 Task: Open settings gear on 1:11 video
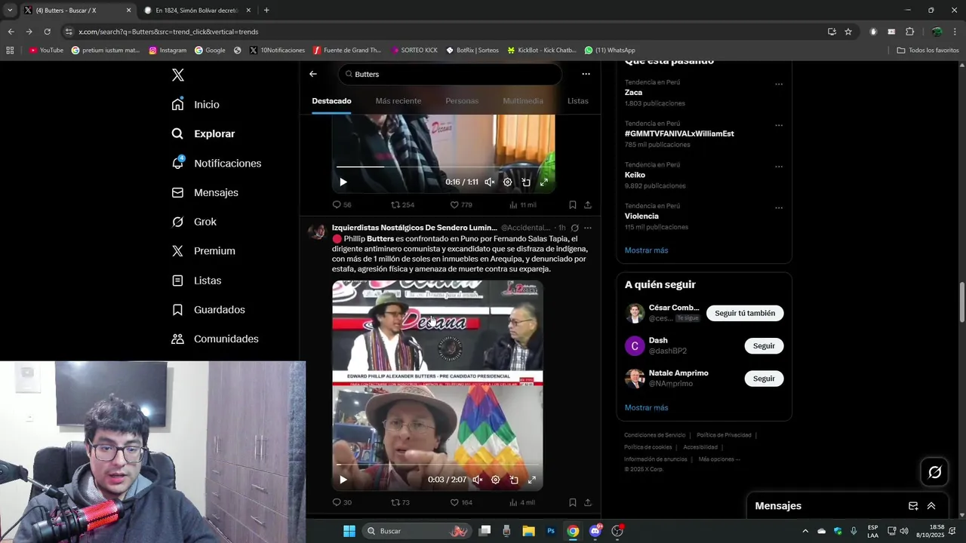507,182
